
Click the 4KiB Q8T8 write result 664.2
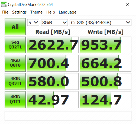coord(106,63)
